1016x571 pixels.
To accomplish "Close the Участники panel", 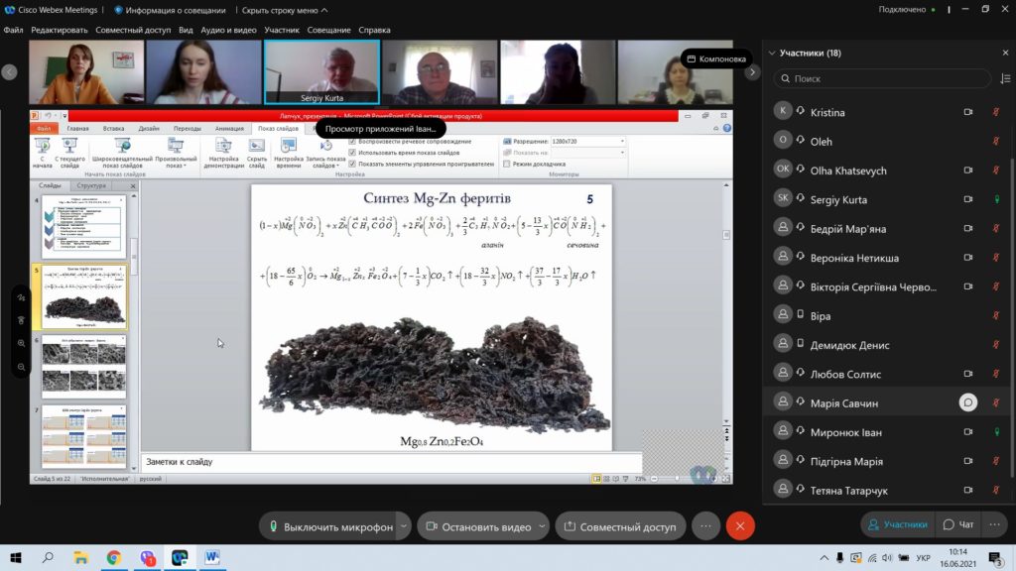I will point(1005,53).
